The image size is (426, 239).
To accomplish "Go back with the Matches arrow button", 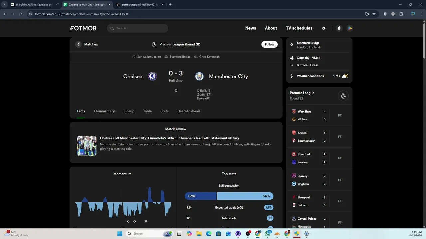I will coord(78,44).
